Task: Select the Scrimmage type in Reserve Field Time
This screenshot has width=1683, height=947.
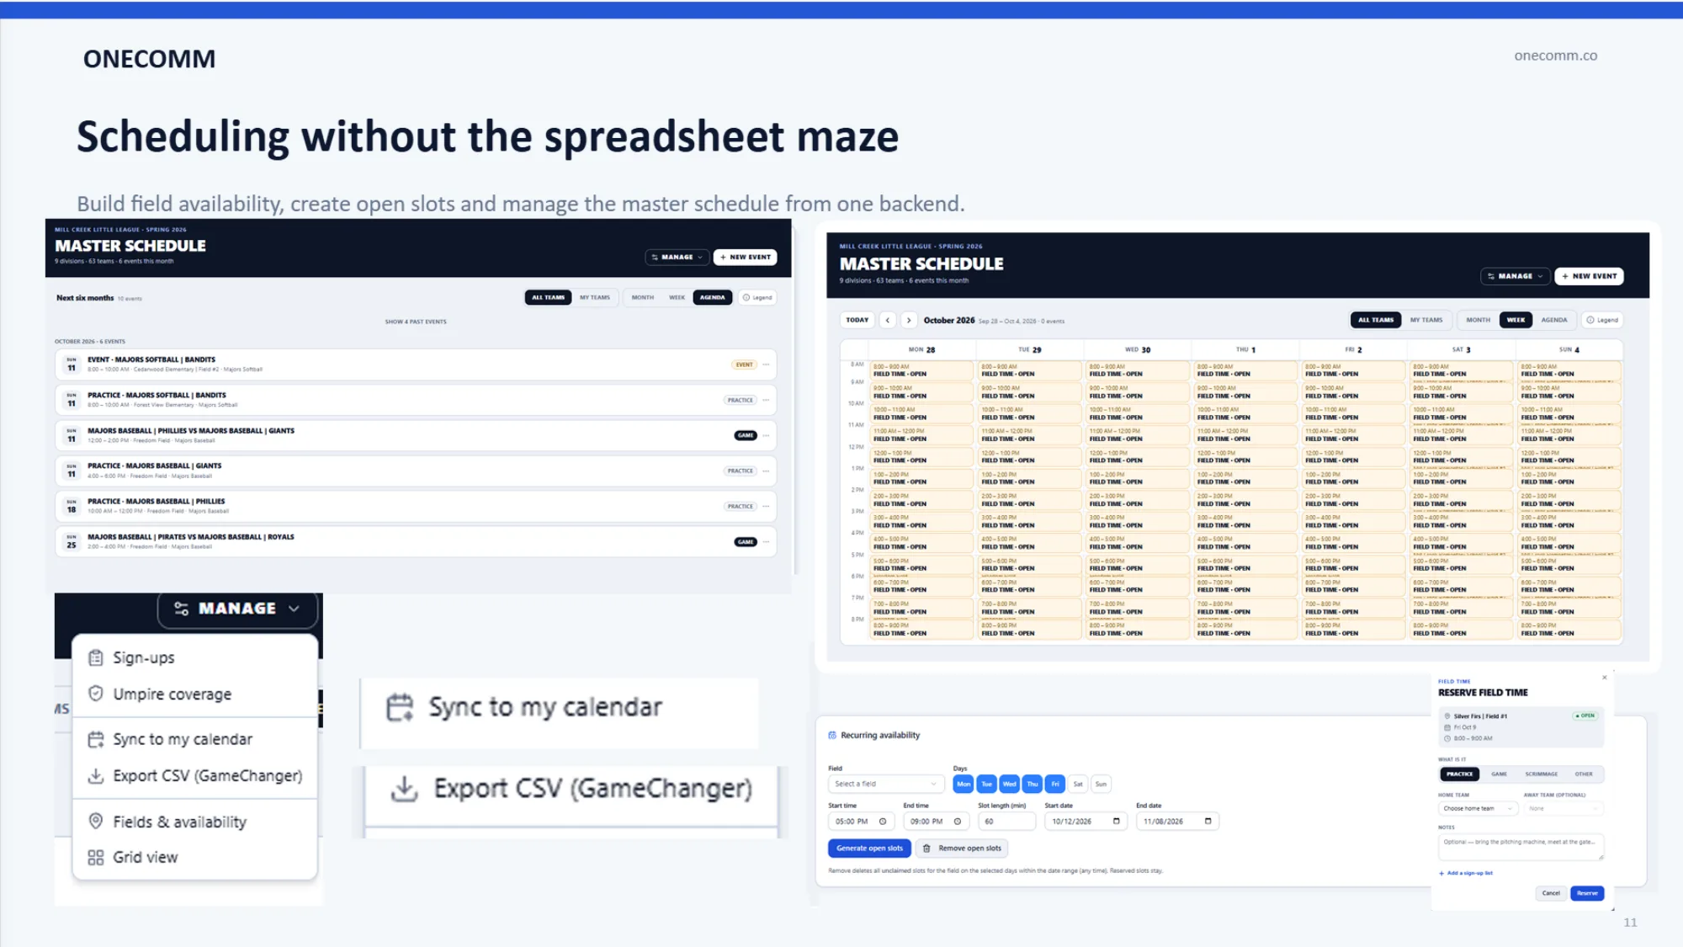Action: point(1541,774)
